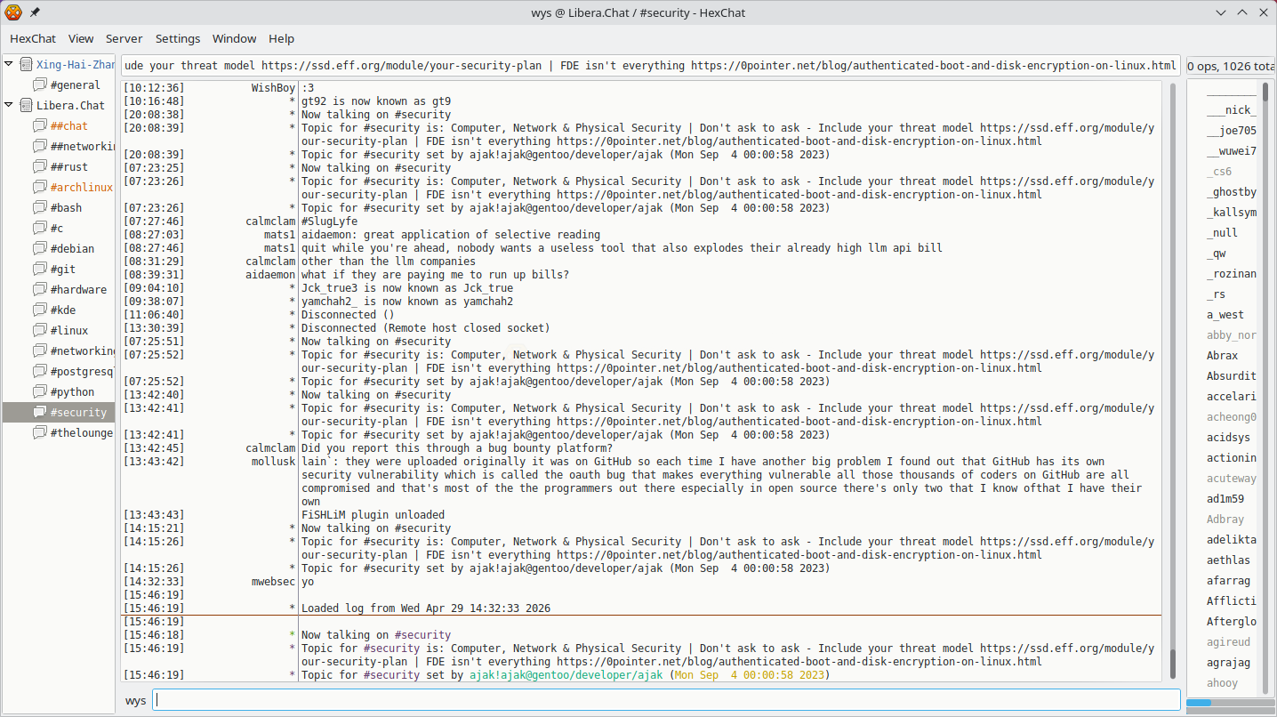This screenshot has width=1277, height=717.
Task: Open the Window menu
Action: pos(235,39)
